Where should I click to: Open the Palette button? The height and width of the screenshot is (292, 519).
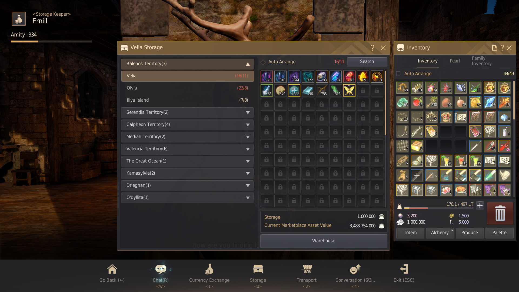point(499,233)
